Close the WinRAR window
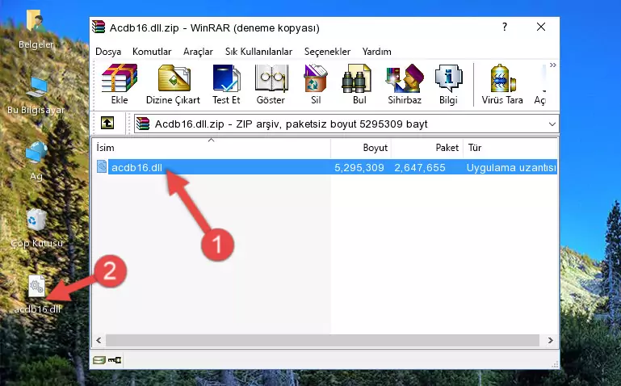This screenshot has height=386, width=621. [x=541, y=27]
